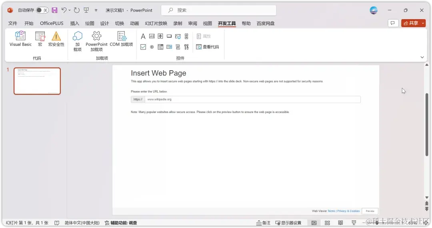Click the Save icon in title bar
This screenshot has width=432, height=228.
[x=54, y=10]
